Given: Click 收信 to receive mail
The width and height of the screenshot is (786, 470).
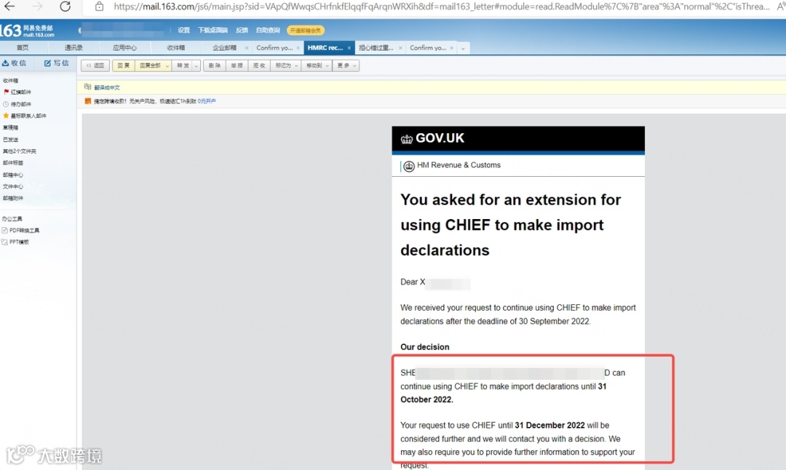Looking at the screenshot, I should click(x=18, y=63).
